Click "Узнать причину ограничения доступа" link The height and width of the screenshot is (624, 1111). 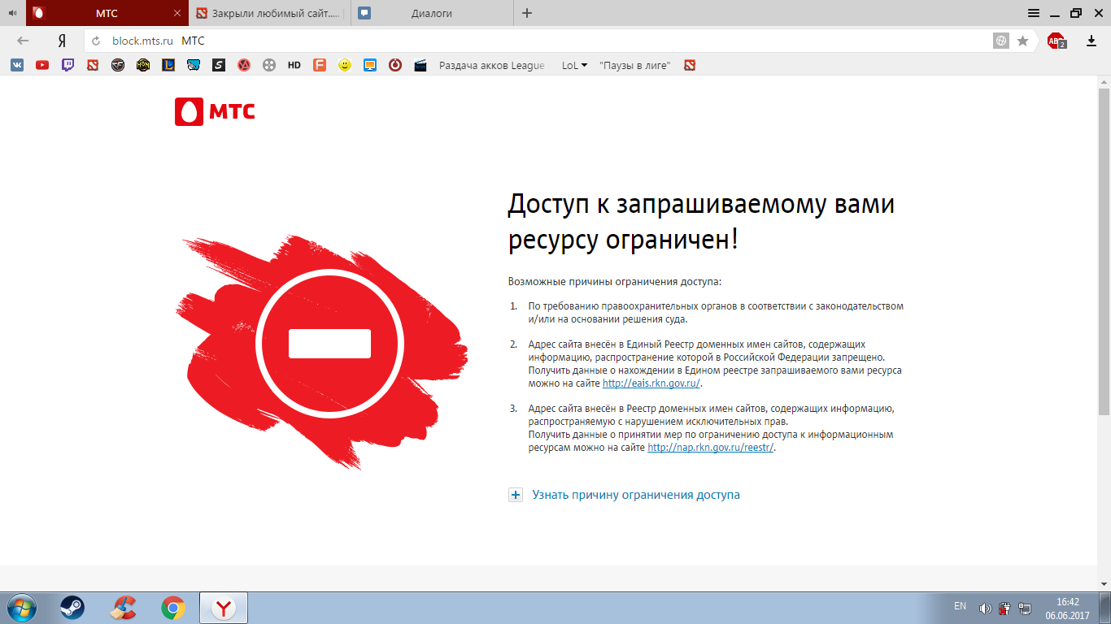click(636, 495)
